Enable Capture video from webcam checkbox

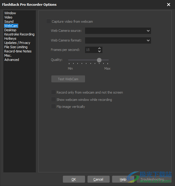pyautogui.click(x=49, y=21)
